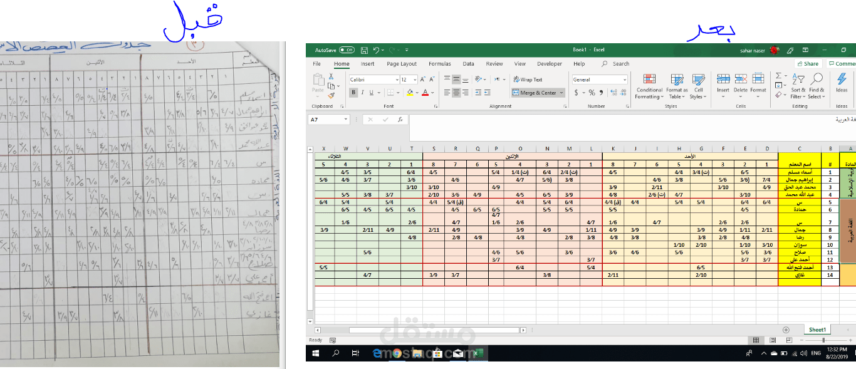
Task: Click the Insert cells button
Action: click(x=723, y=84)
